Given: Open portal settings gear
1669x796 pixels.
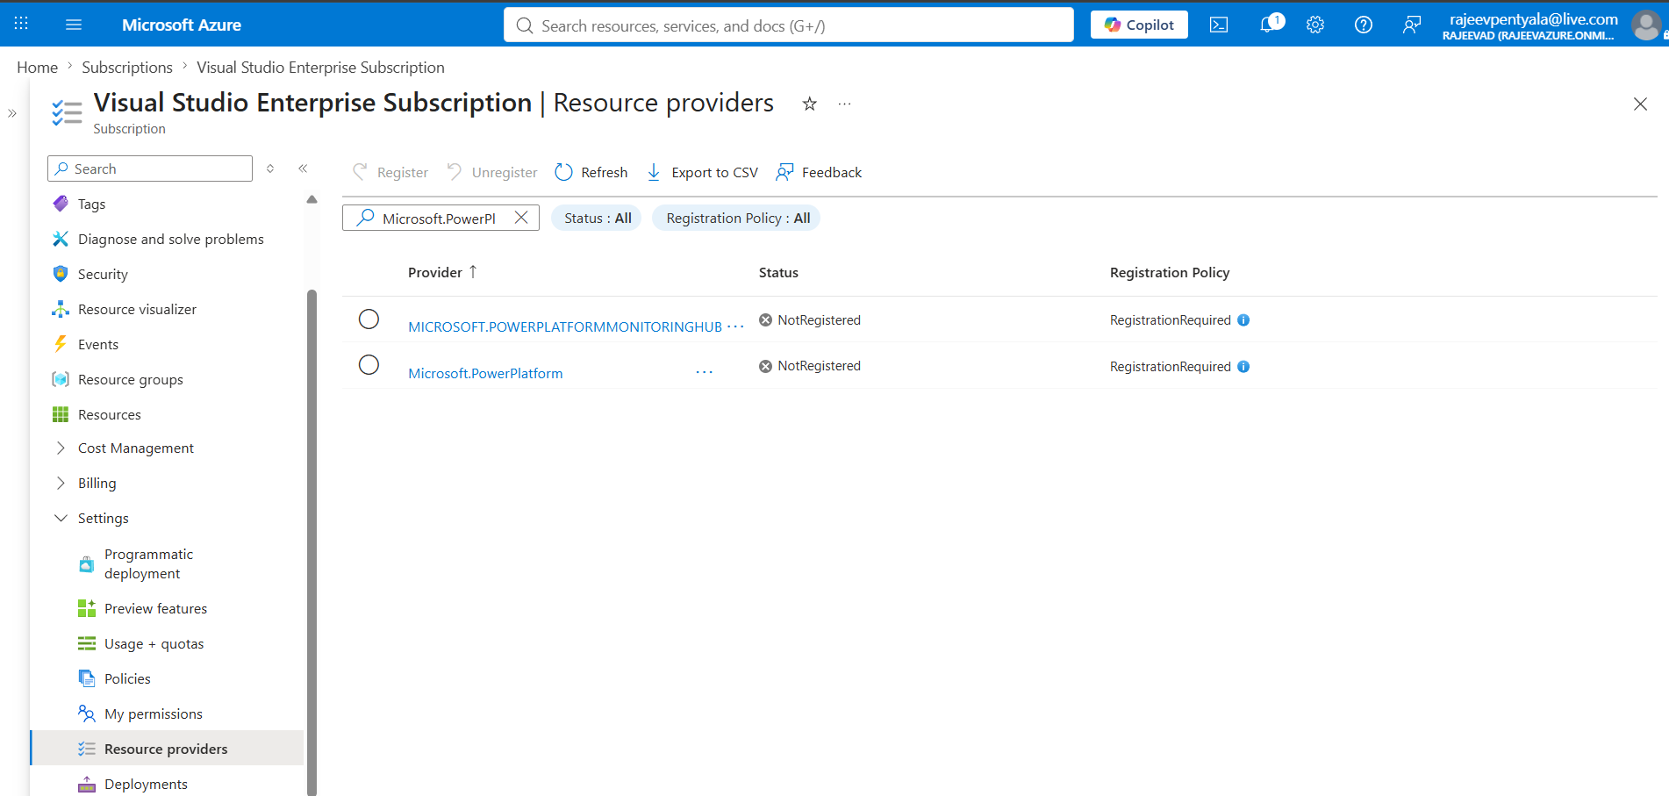Looking at the screenshot, I should [1314, 25].
